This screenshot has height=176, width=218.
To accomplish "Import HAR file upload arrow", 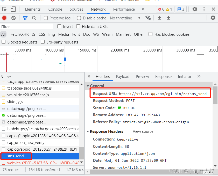I will tap(159, 18).
